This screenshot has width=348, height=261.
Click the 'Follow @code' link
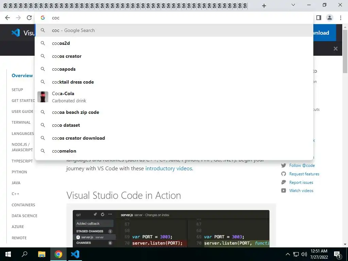click(x=302, y=166)
